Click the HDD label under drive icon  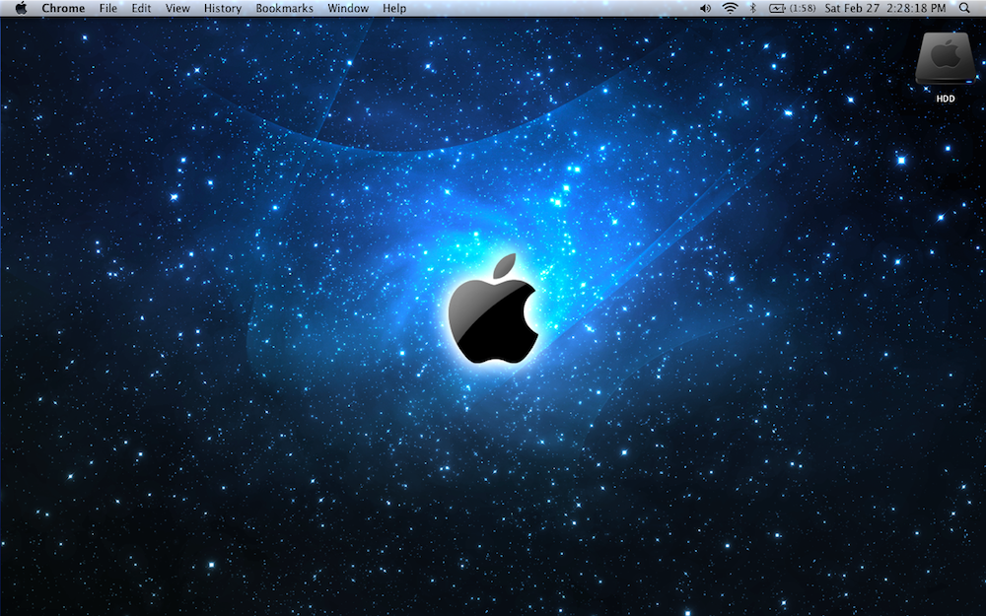(x=946, y=99)
